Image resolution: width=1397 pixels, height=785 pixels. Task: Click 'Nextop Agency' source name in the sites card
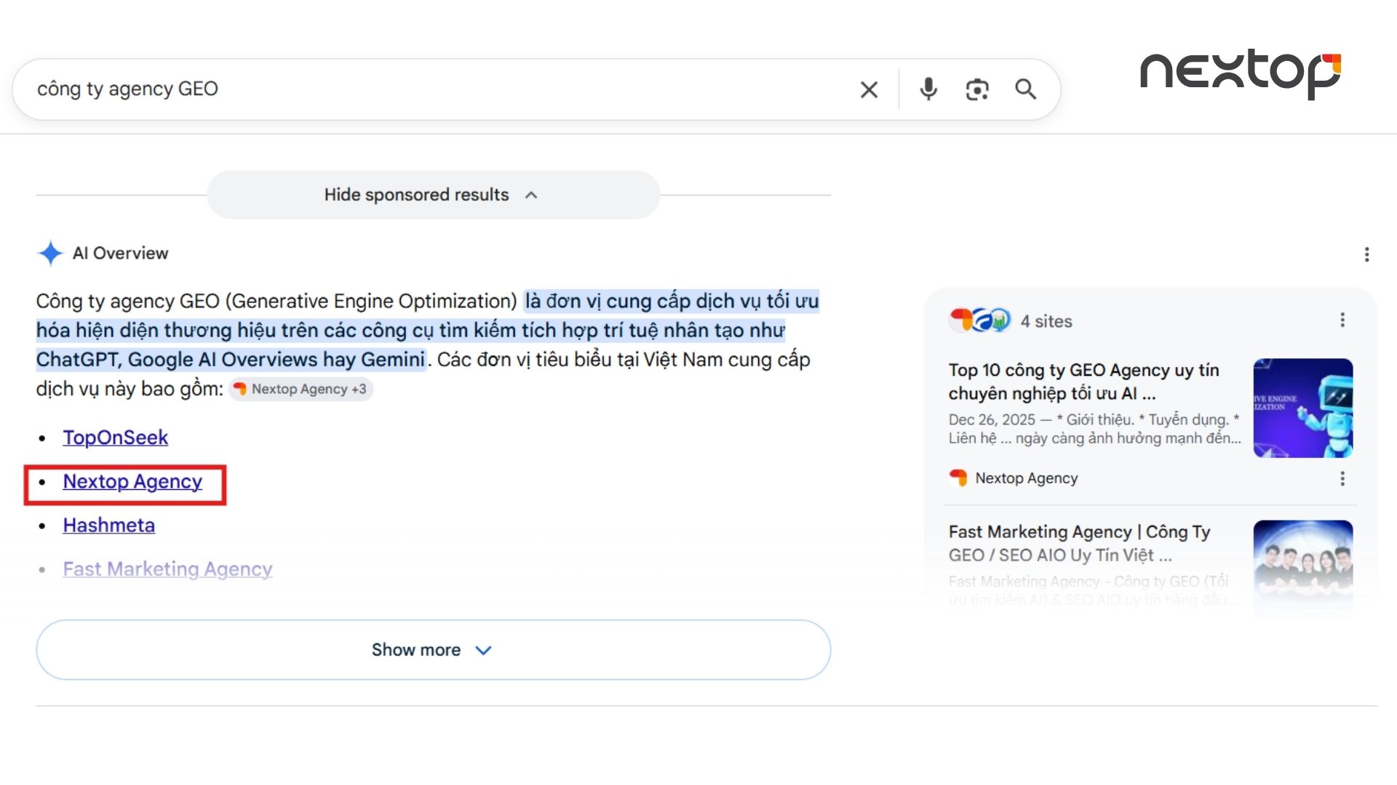click(1027, 478)
